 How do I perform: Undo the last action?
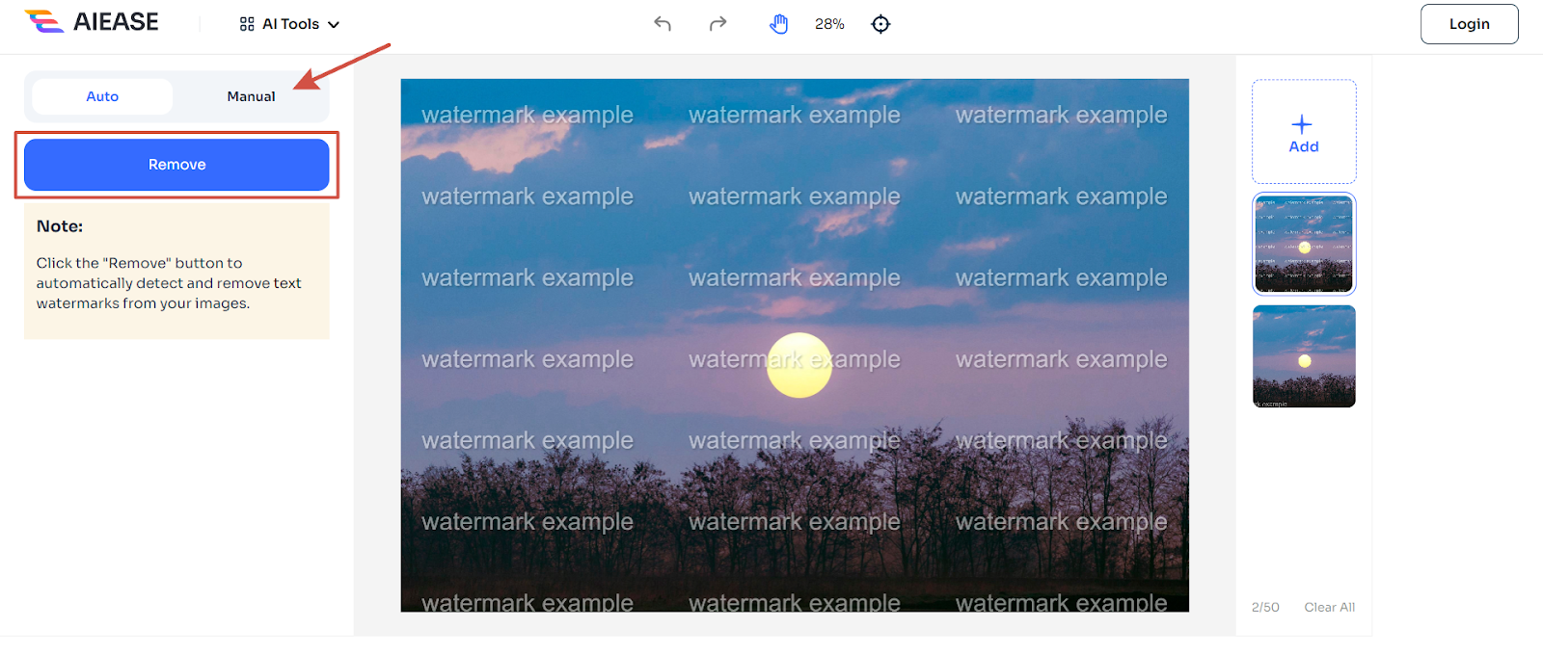pos(663,24)
